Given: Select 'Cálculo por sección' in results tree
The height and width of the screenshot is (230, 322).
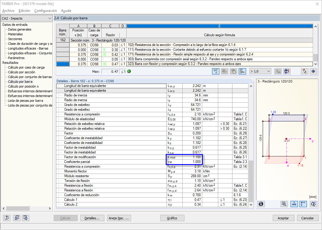Looking at the screenshot, I should [x=22, y=72].
